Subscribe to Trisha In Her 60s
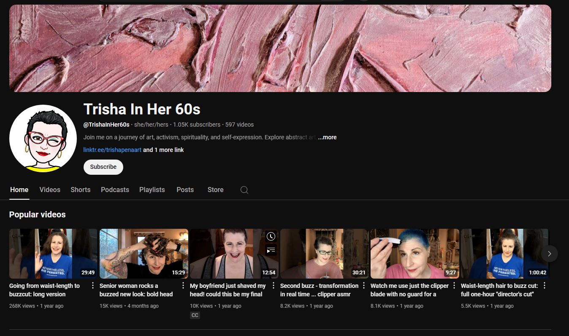569x336 pixels. pyautogui.click(x=103, y=167)
